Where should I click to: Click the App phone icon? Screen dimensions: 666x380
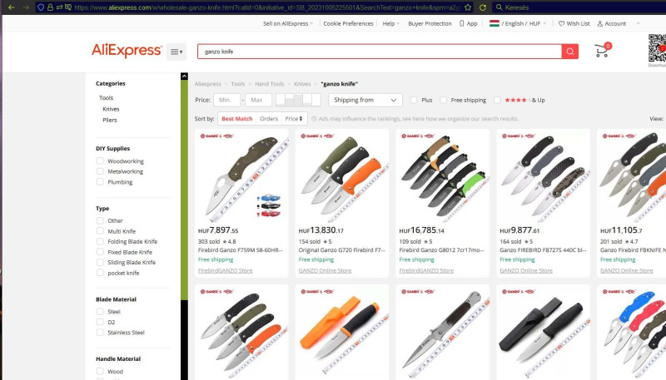point(462,24)
